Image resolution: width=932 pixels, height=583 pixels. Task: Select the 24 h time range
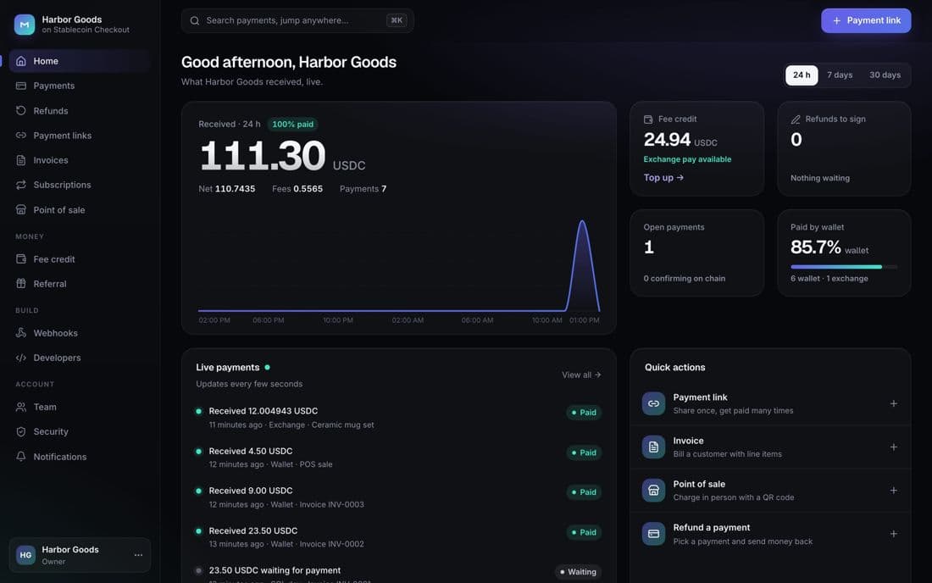click(x=802, y=75)
